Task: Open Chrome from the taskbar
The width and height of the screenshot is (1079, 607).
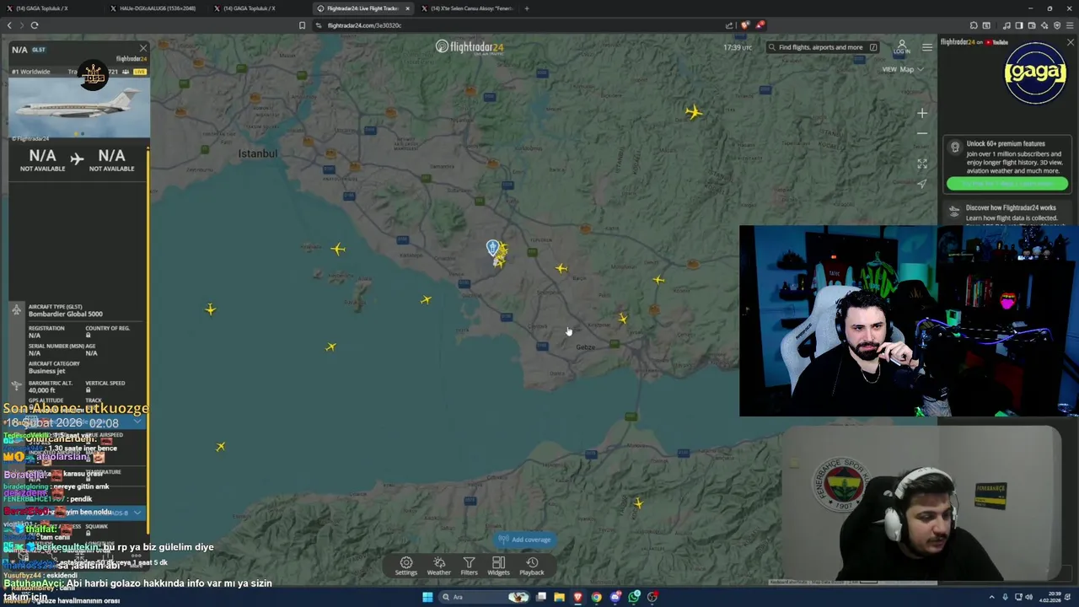Action: 596,597
